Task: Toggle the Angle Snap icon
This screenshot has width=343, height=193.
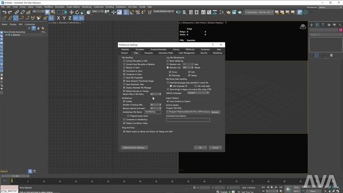Action: (x=131, y=12)
